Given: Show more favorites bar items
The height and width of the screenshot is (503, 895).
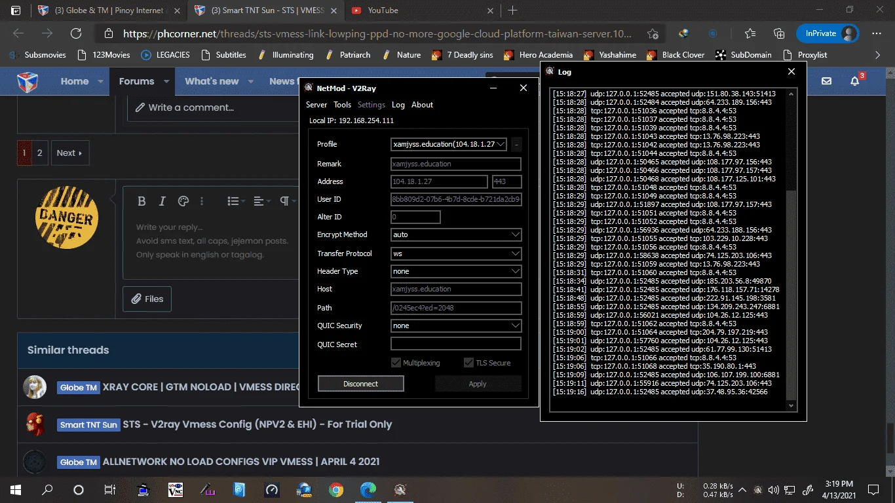Looking at the screenshot, I should coord(878,55).
